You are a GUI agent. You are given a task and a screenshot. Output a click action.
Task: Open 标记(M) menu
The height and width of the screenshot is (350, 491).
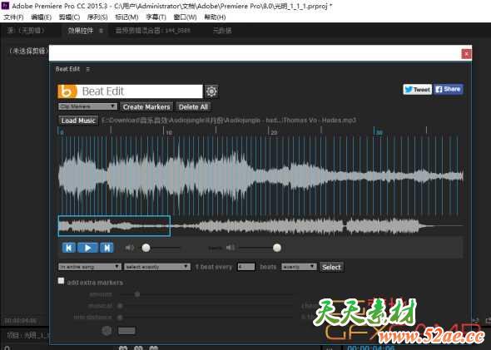[126, 17]
